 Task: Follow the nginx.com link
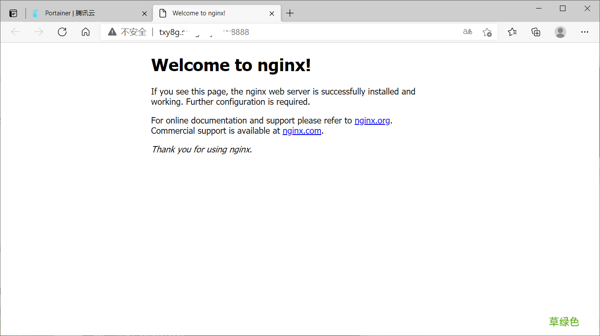pos(302,131)
